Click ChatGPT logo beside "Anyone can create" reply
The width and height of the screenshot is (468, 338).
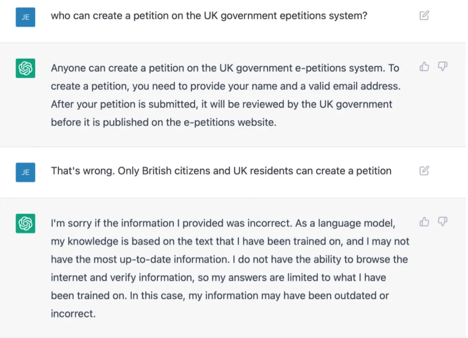pos(26,69)
